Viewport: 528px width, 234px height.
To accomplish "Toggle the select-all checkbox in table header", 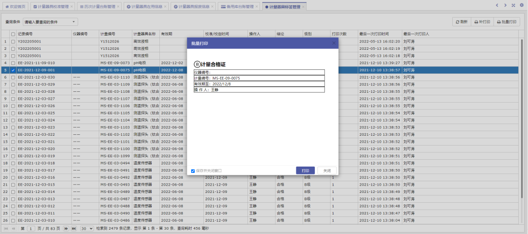I will pyautogui.click(x=13, y=34).
